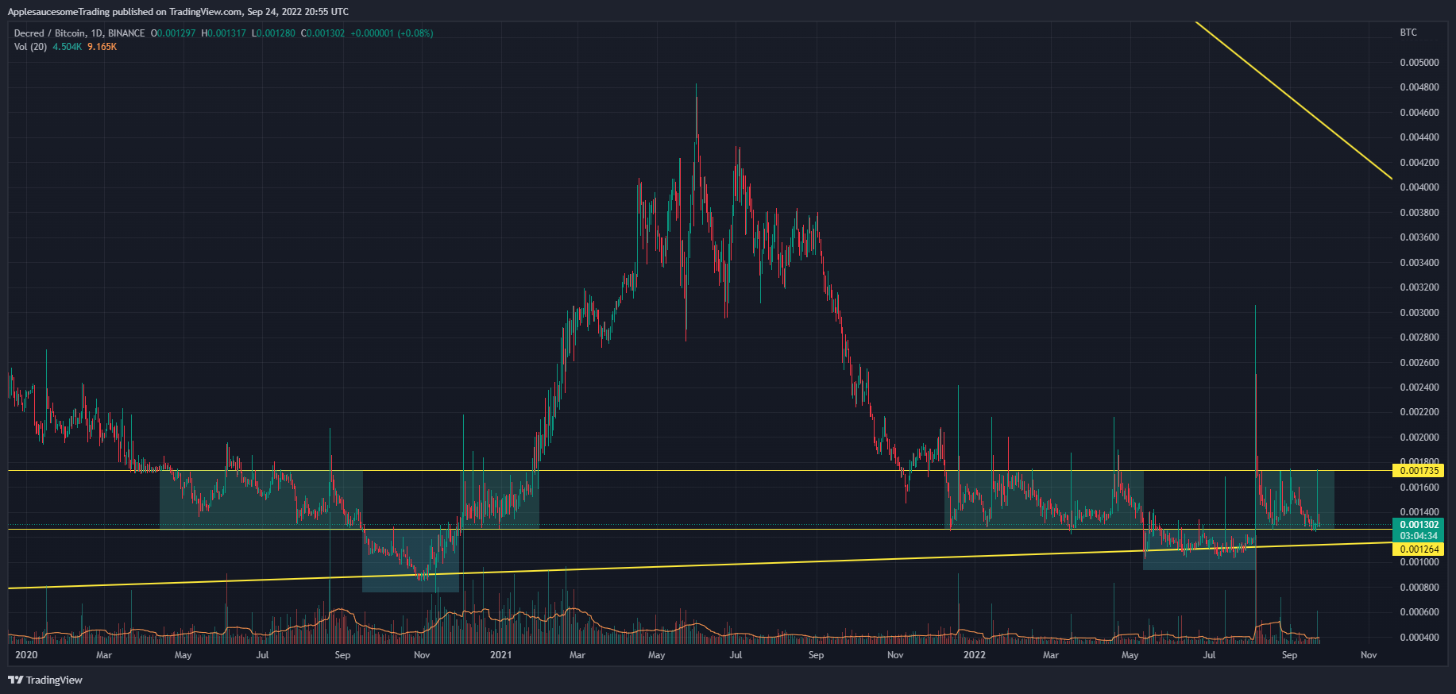Click the 2020 label on time axis

pyautogui.click(x=26, y=655)
